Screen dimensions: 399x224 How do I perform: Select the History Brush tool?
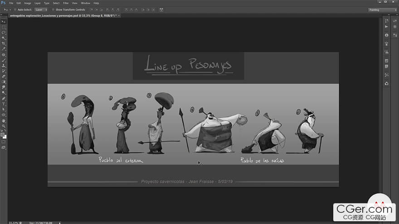click(4, 71)
